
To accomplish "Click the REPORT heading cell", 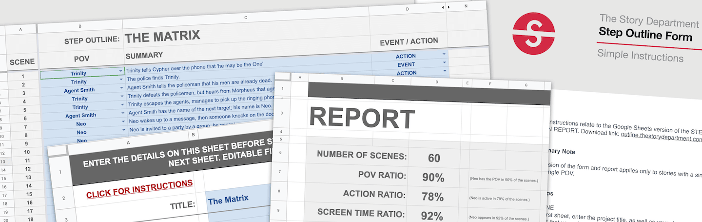I will click(362, 119).
